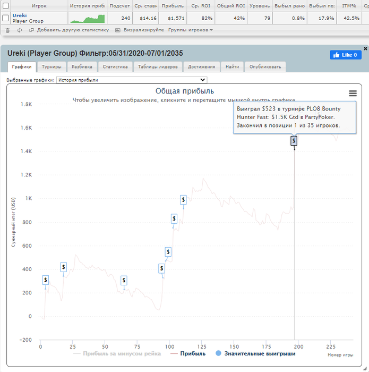The height and width of the screenshot is (372, 369).
Task: Click the highlighted dollar marker at game 197
Action: (294, 141)
